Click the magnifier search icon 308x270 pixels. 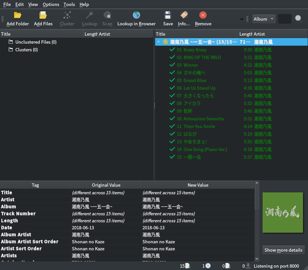pos(299,19)
